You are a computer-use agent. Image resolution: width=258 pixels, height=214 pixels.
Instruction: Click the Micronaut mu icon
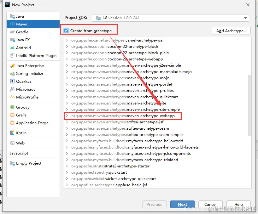click(12, 89)
